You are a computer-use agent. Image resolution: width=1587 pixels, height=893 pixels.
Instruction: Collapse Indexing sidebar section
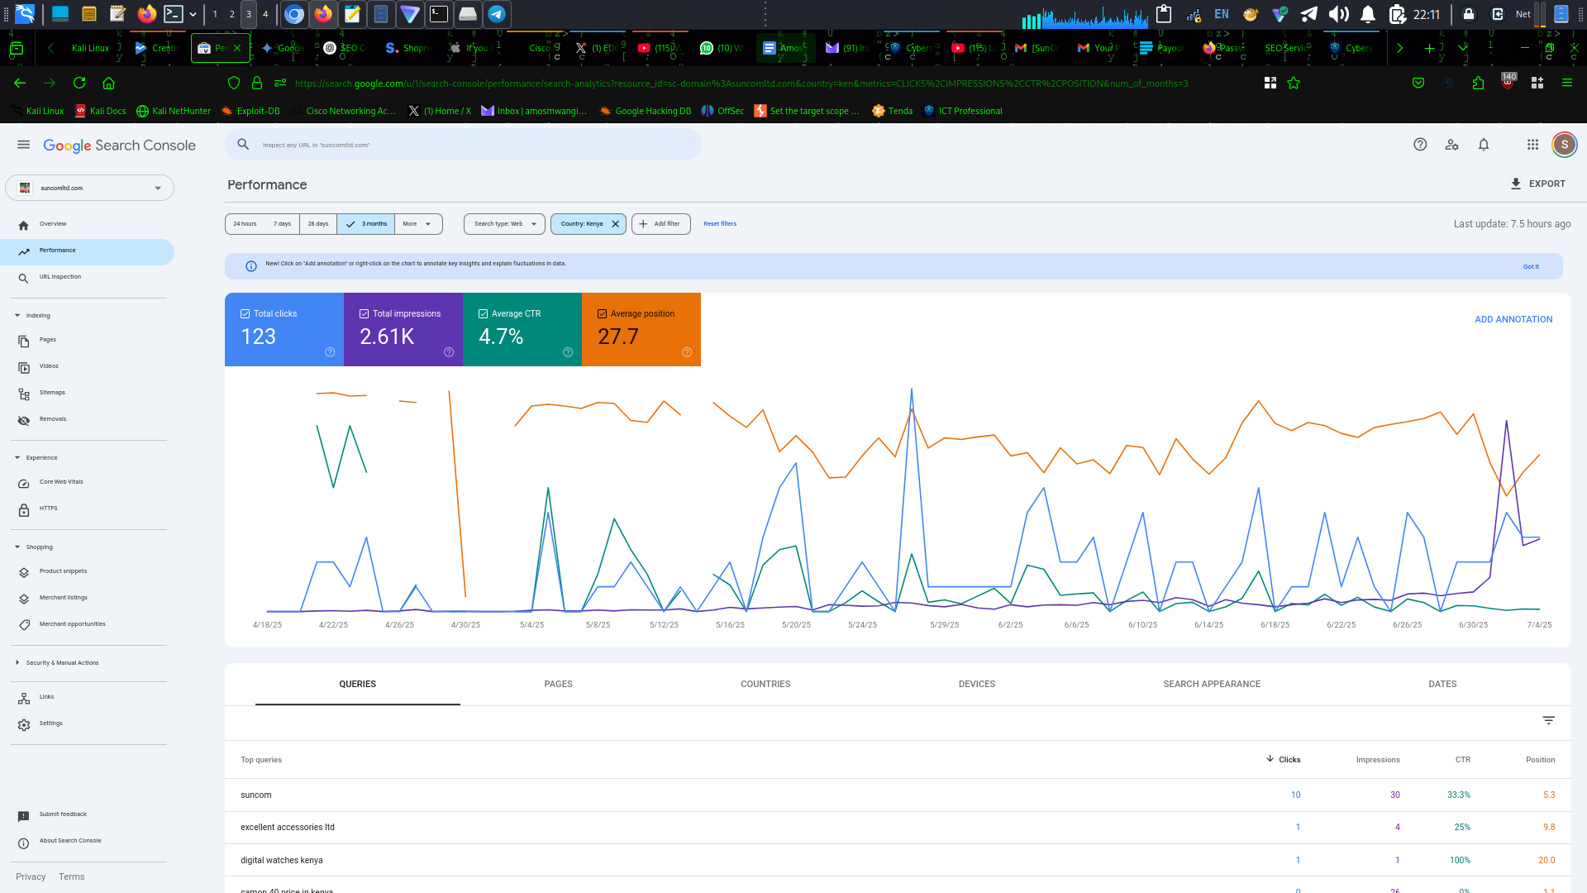tap(17, 316)
